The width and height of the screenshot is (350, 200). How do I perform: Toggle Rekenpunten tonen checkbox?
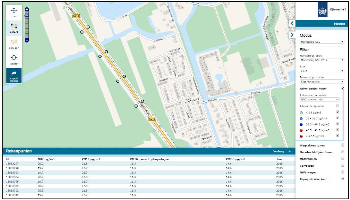(342, 88)
